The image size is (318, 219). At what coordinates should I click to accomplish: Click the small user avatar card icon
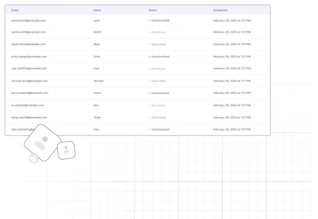pyautogui.click(x=66, y=150)
